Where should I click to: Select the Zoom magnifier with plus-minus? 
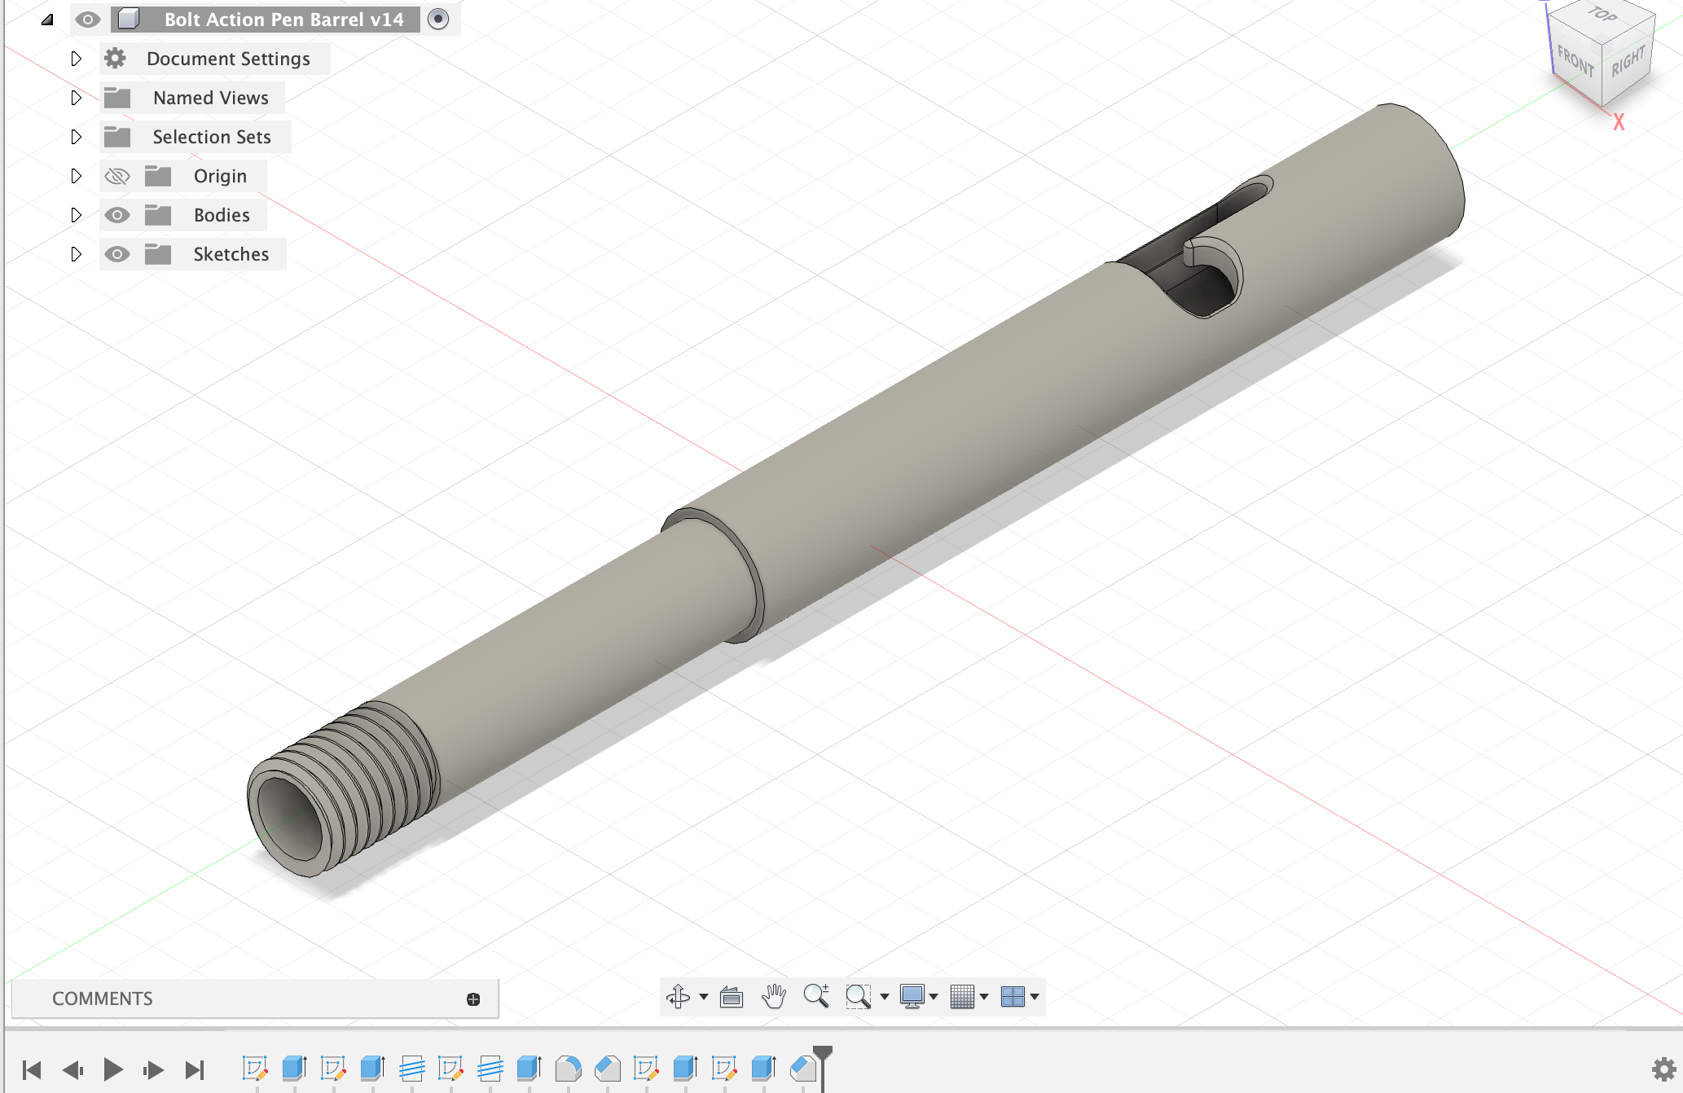coord(816,996)
